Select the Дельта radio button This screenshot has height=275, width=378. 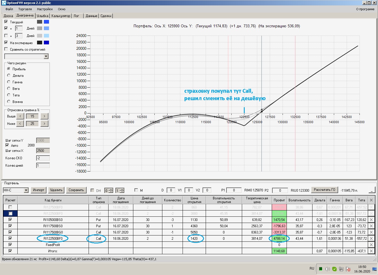point(9,75)
